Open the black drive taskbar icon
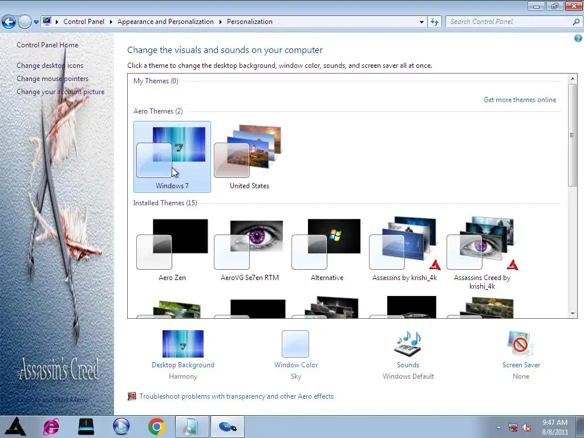Viewport: 584px width, 438px height. pos(86,427)
